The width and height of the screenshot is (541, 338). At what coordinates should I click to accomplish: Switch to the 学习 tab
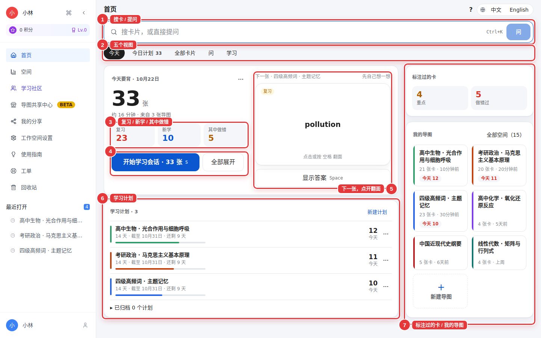point(232,53)
